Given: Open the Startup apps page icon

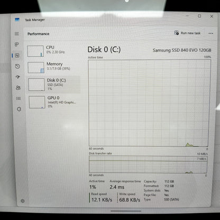Looking at the screenshot, I should [18, 77].
